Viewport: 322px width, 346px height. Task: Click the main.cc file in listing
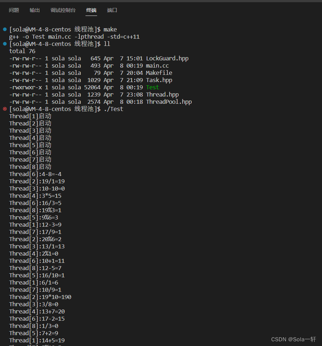pyautogui.click(x=157, y=66)
